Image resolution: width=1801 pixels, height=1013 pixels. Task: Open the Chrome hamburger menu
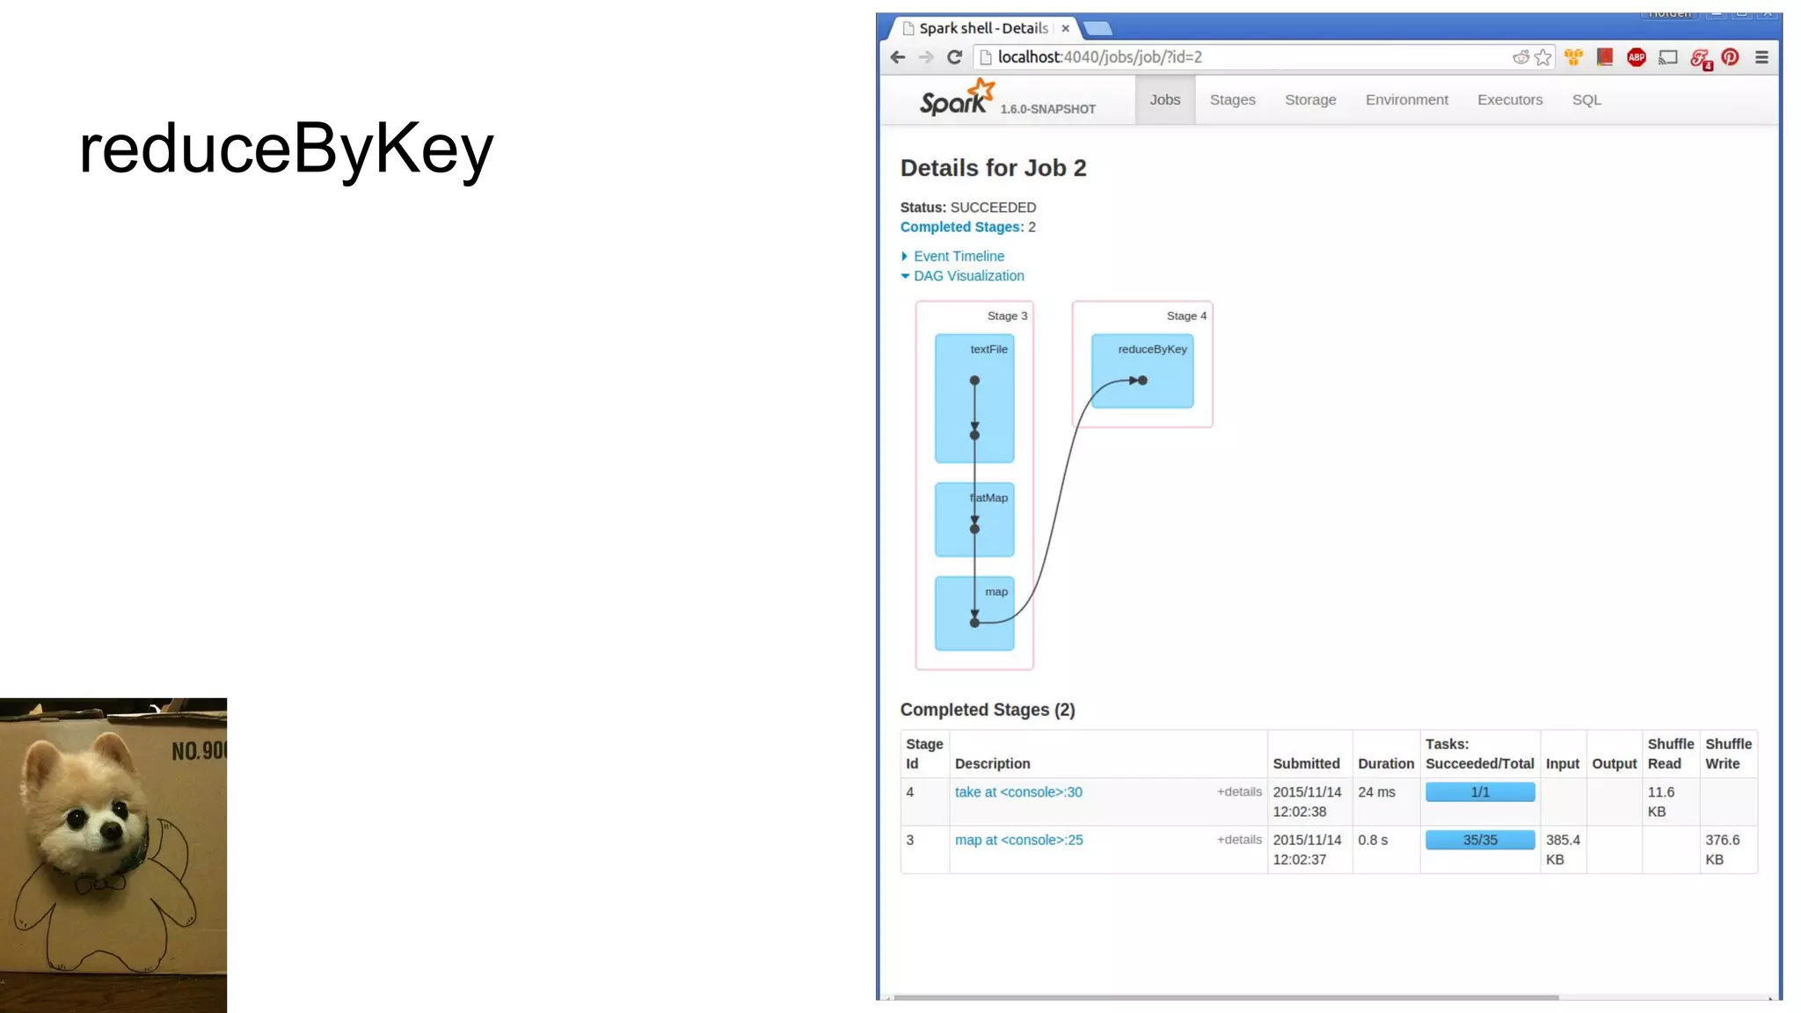click(x=1761, y=57)
